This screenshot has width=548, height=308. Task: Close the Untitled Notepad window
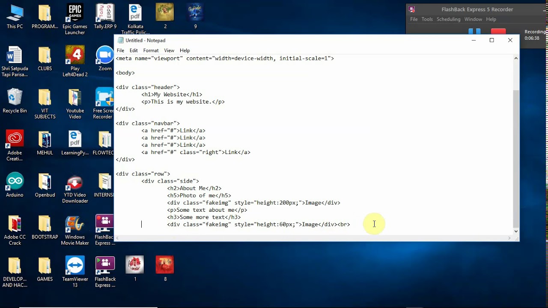coord(510,40)
